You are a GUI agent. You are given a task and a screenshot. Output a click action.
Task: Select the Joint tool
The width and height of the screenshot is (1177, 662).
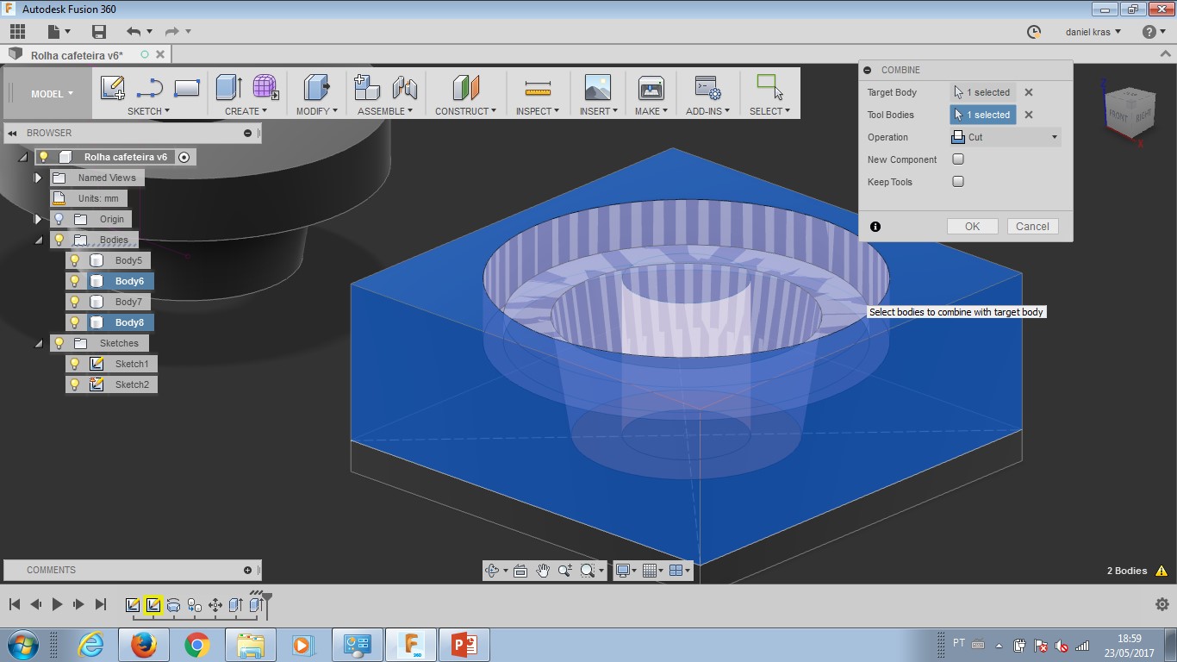point(404,88)
